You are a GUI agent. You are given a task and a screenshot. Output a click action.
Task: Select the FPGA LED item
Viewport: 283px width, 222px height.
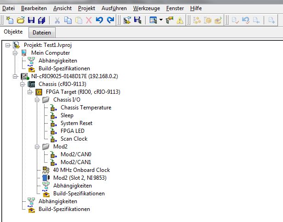click(x=73, y=131)
